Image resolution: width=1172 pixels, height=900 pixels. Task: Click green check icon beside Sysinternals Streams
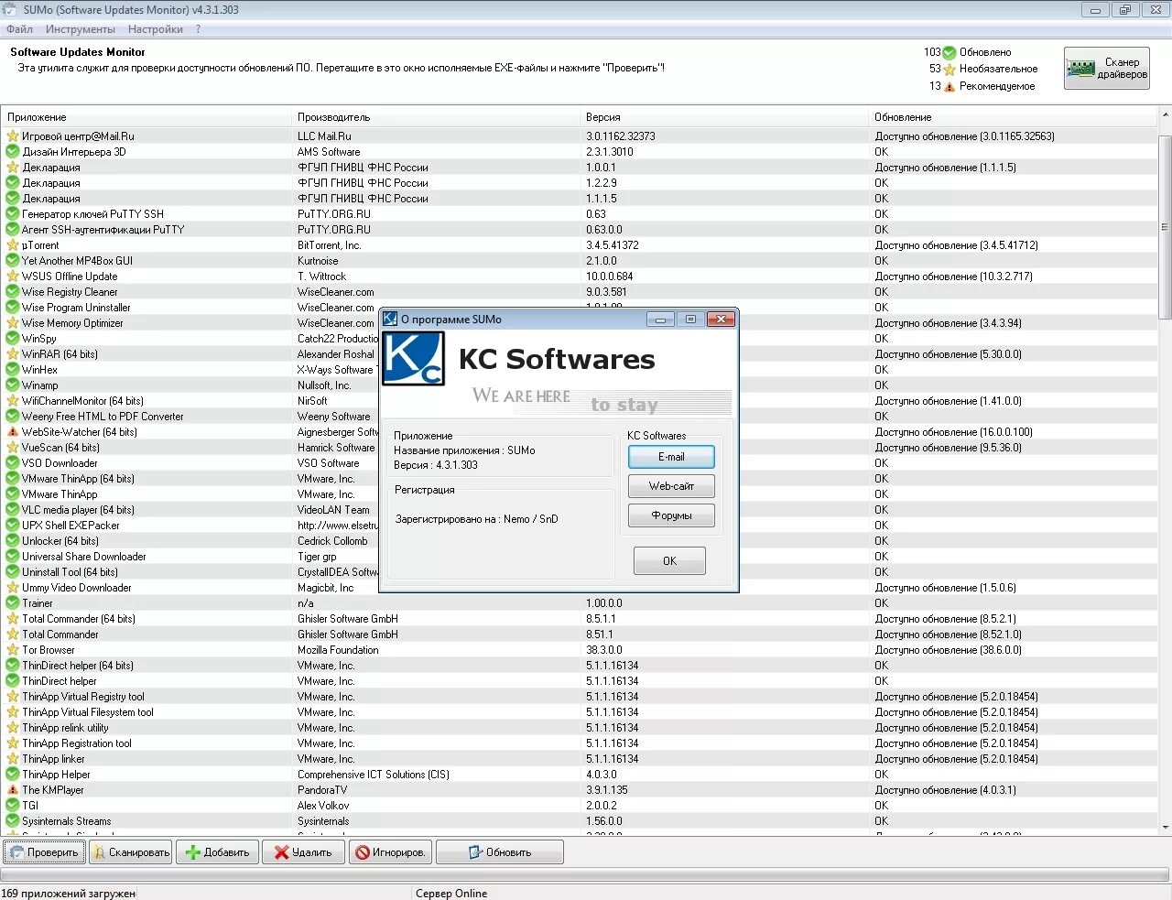13,821
